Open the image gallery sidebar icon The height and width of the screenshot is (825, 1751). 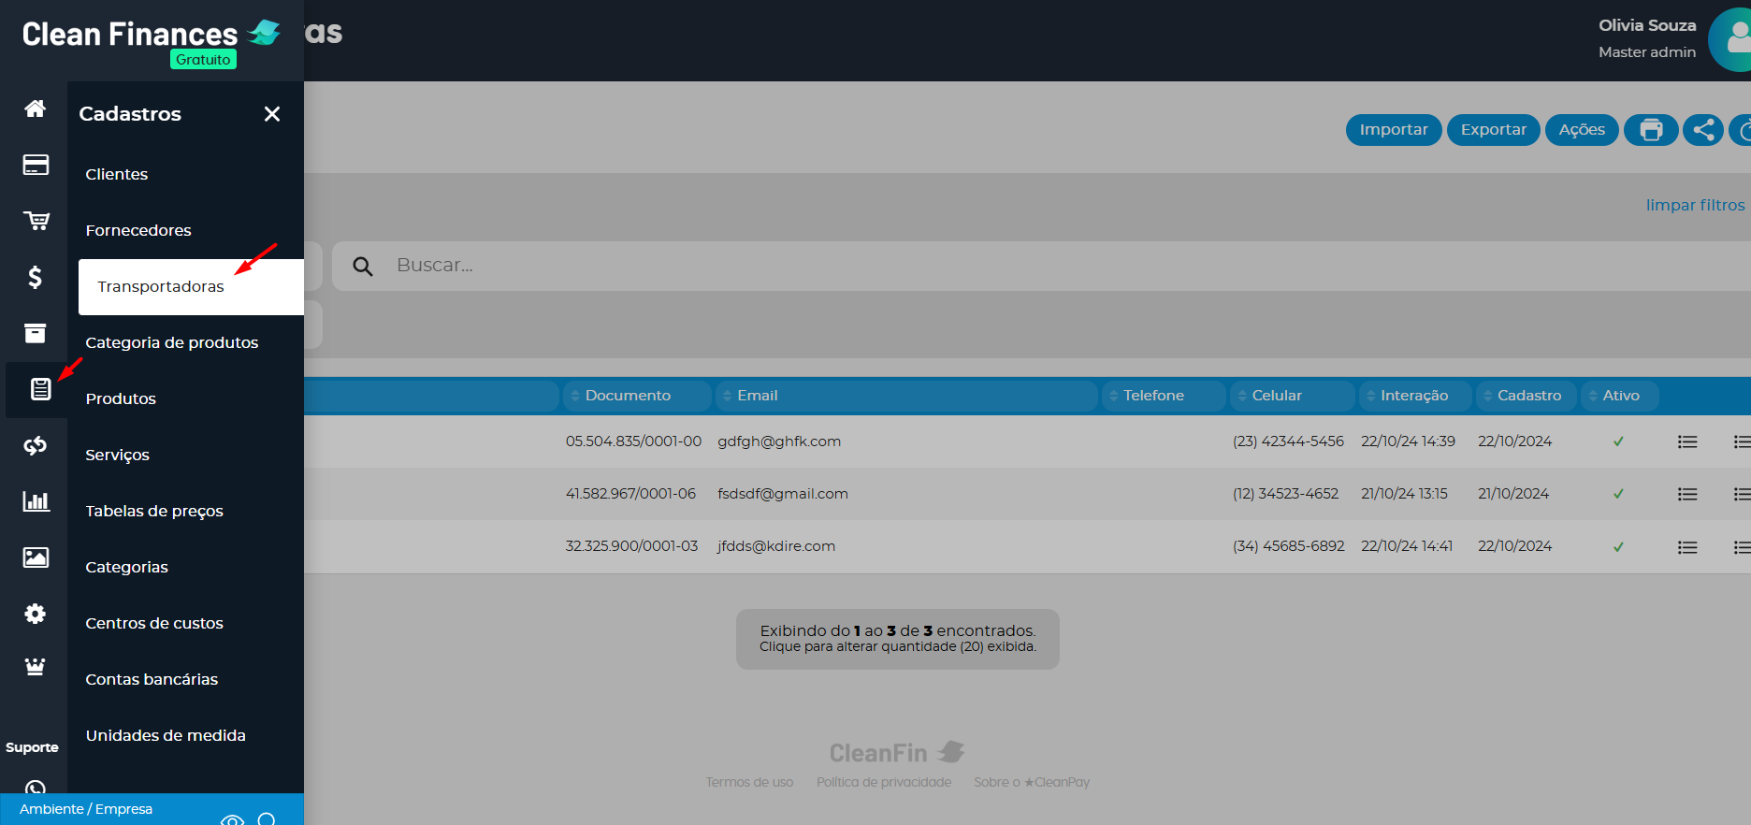click(x=36, y=557)
